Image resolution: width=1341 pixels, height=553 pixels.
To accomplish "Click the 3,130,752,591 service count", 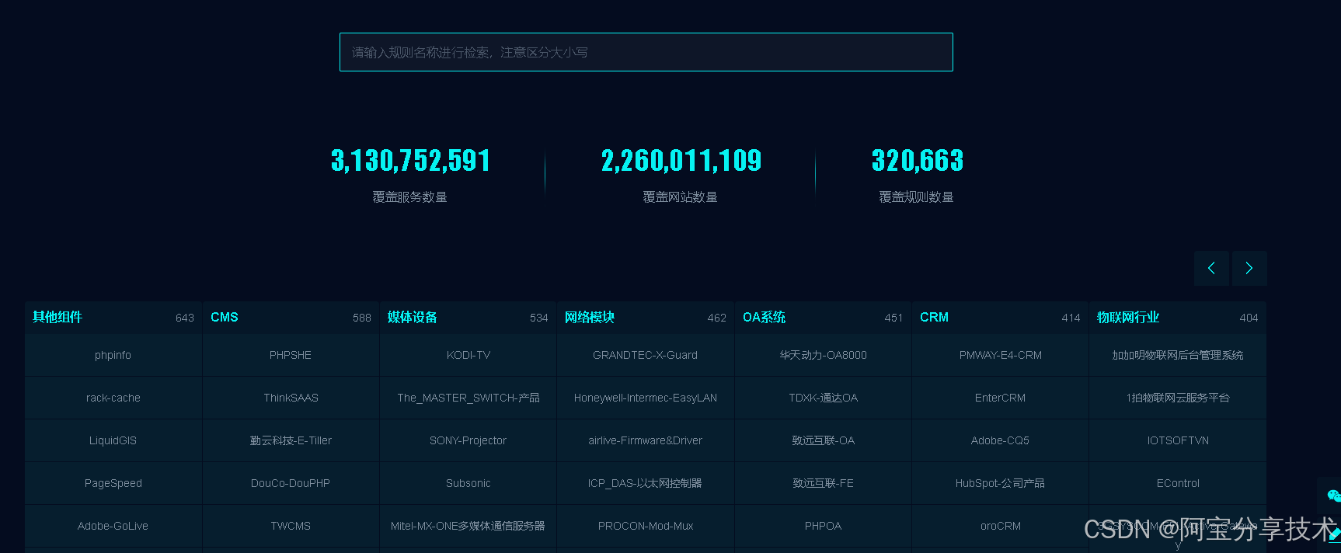I will (x=410, y=161).
